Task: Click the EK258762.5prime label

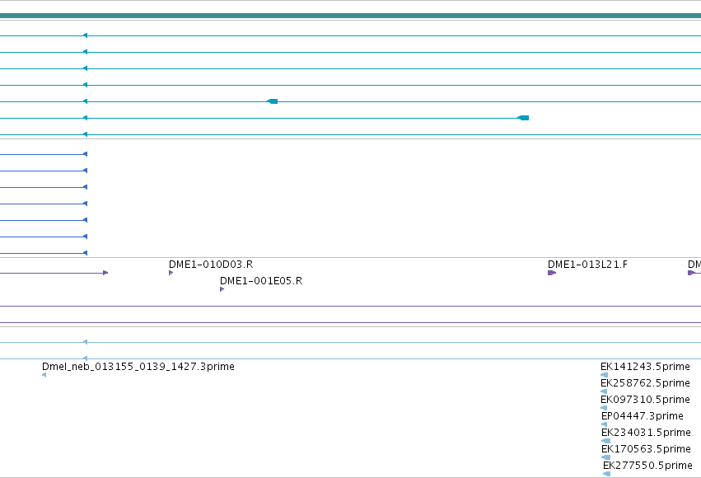Action: click(x=645, y=383)
